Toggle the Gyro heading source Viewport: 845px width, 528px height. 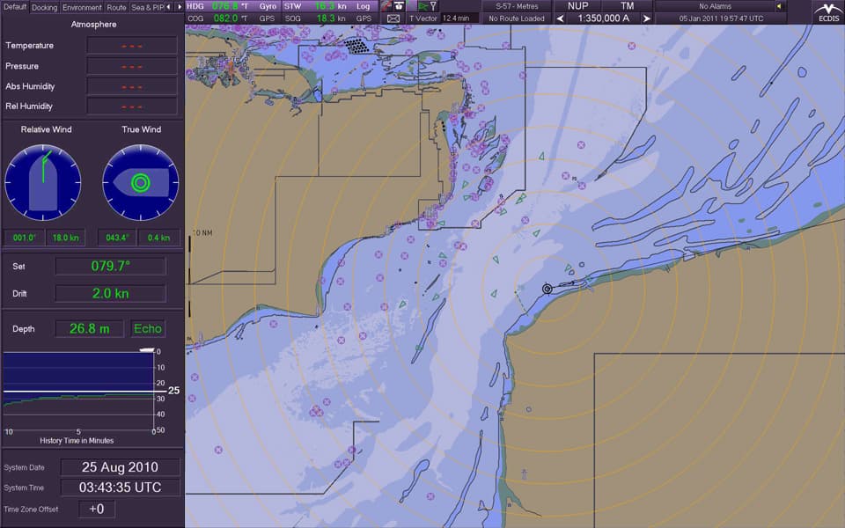(x=268, y=6)
